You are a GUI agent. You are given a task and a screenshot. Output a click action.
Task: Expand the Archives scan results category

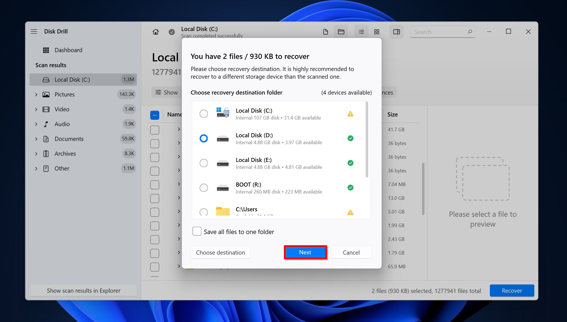coord(35,154)
